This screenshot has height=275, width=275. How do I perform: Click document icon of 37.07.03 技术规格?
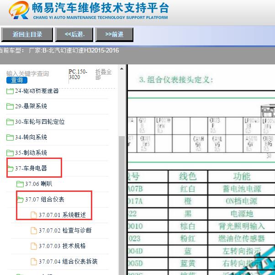point(34,246)
